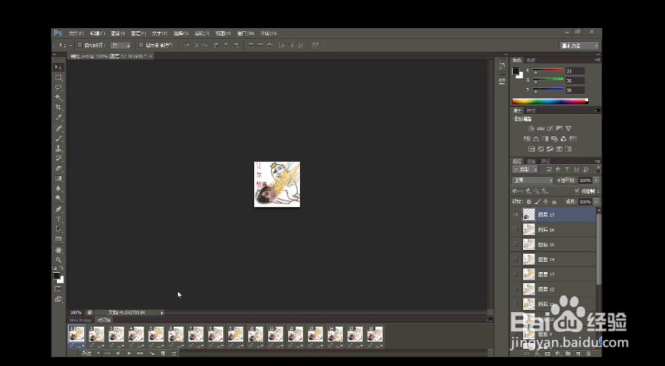Play the frame animation
665x366 pixels.
(x=129, y=353)
